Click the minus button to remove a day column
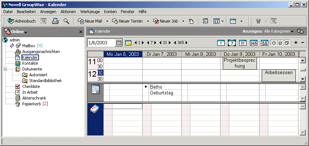The width and height of the screenshot is (309, 146). point(303,42)
